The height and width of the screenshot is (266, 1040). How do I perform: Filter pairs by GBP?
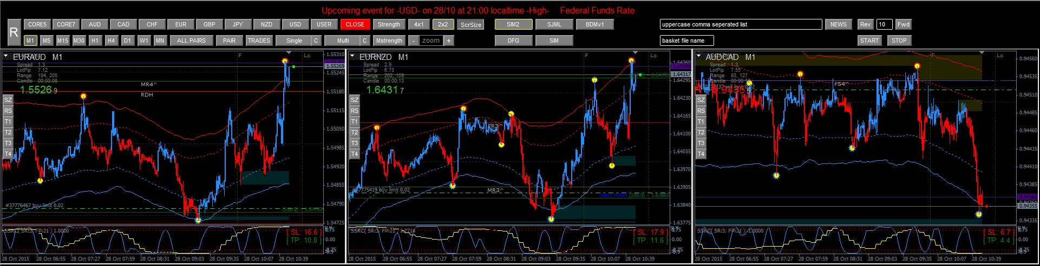pyautogui.click(x=210, y=24)
